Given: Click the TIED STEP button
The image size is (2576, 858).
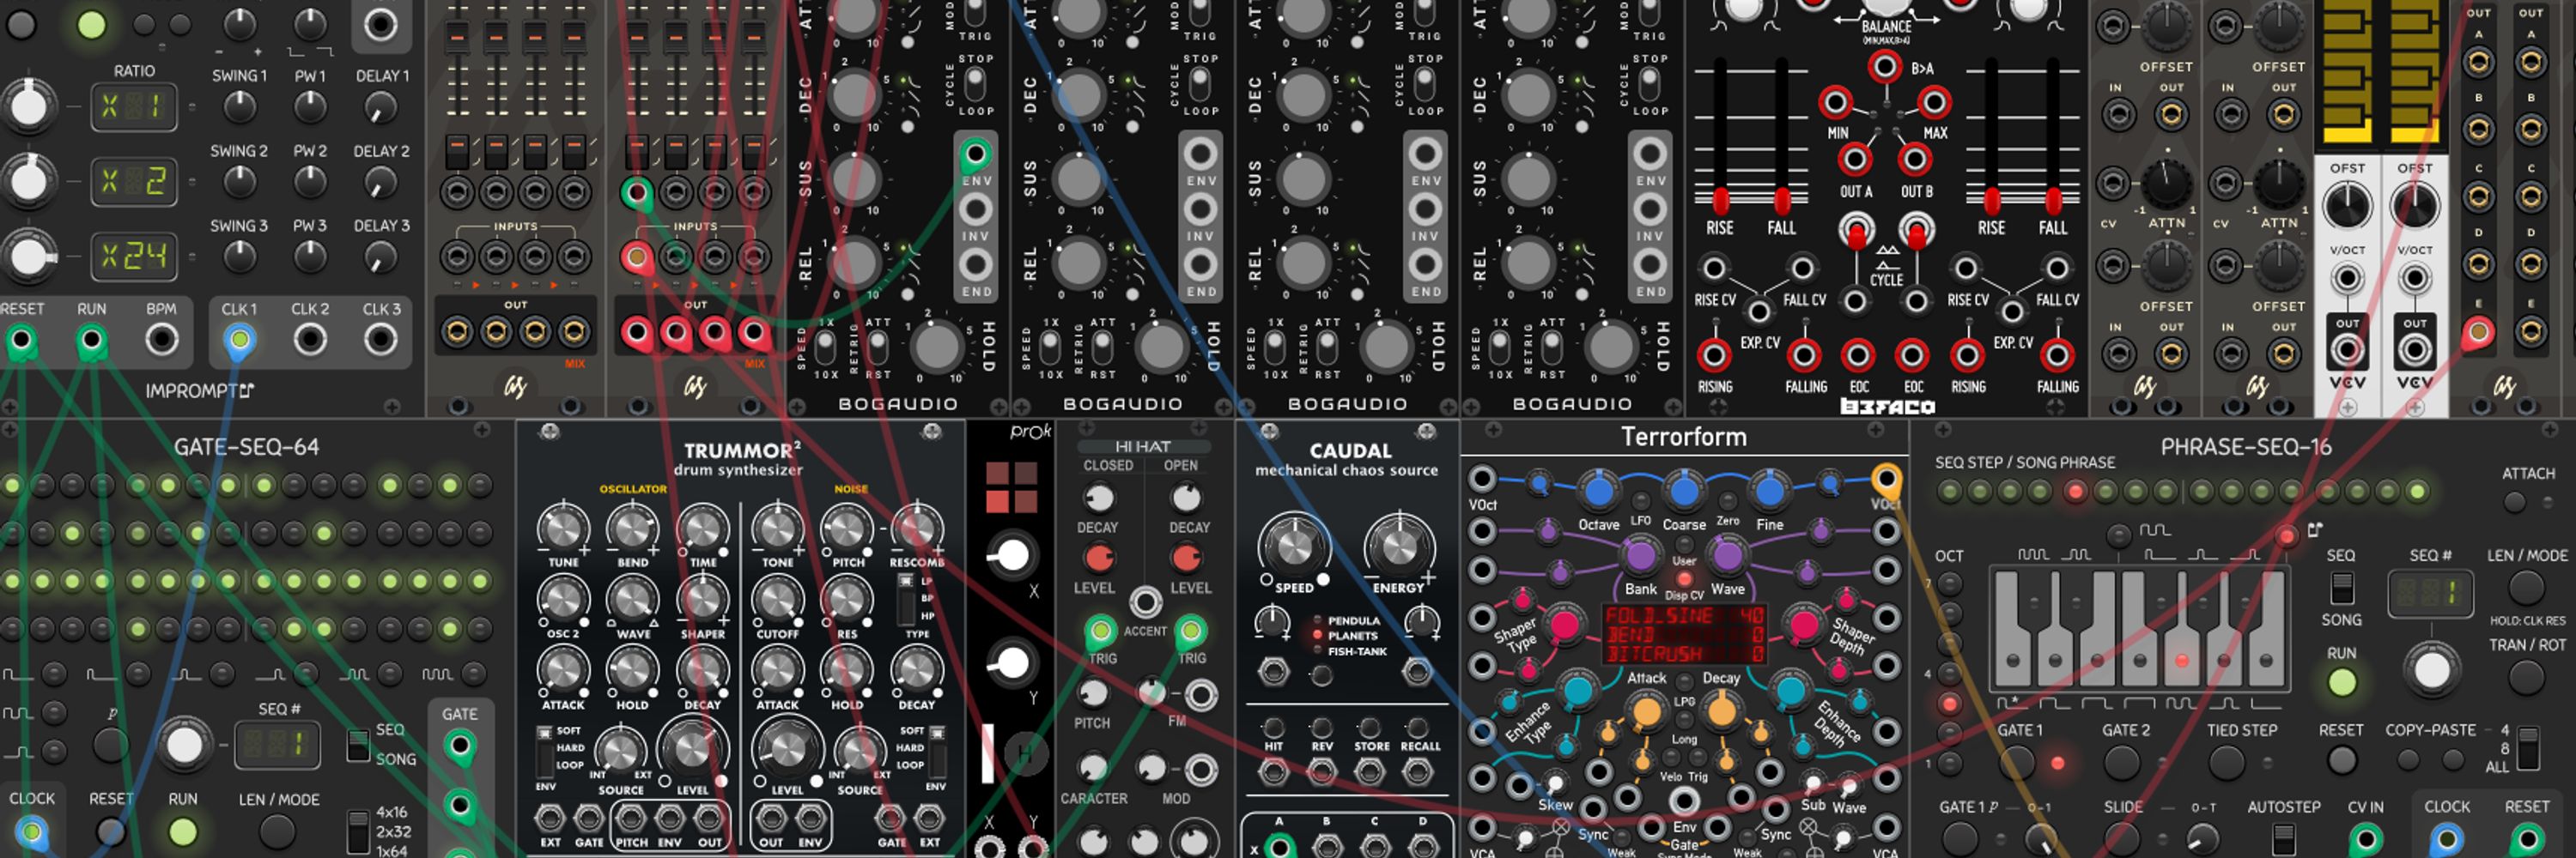Looking at the screenshot, I should pos(2226,762).
